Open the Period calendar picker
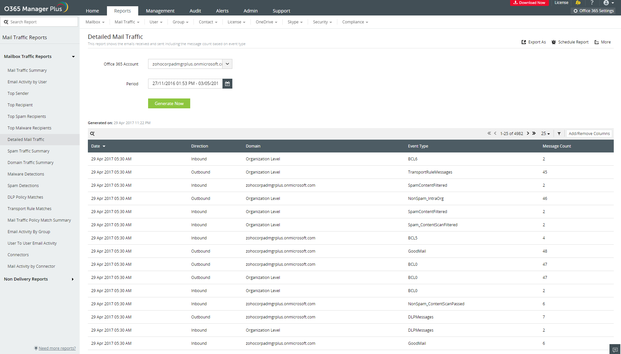 pos(227,84)
